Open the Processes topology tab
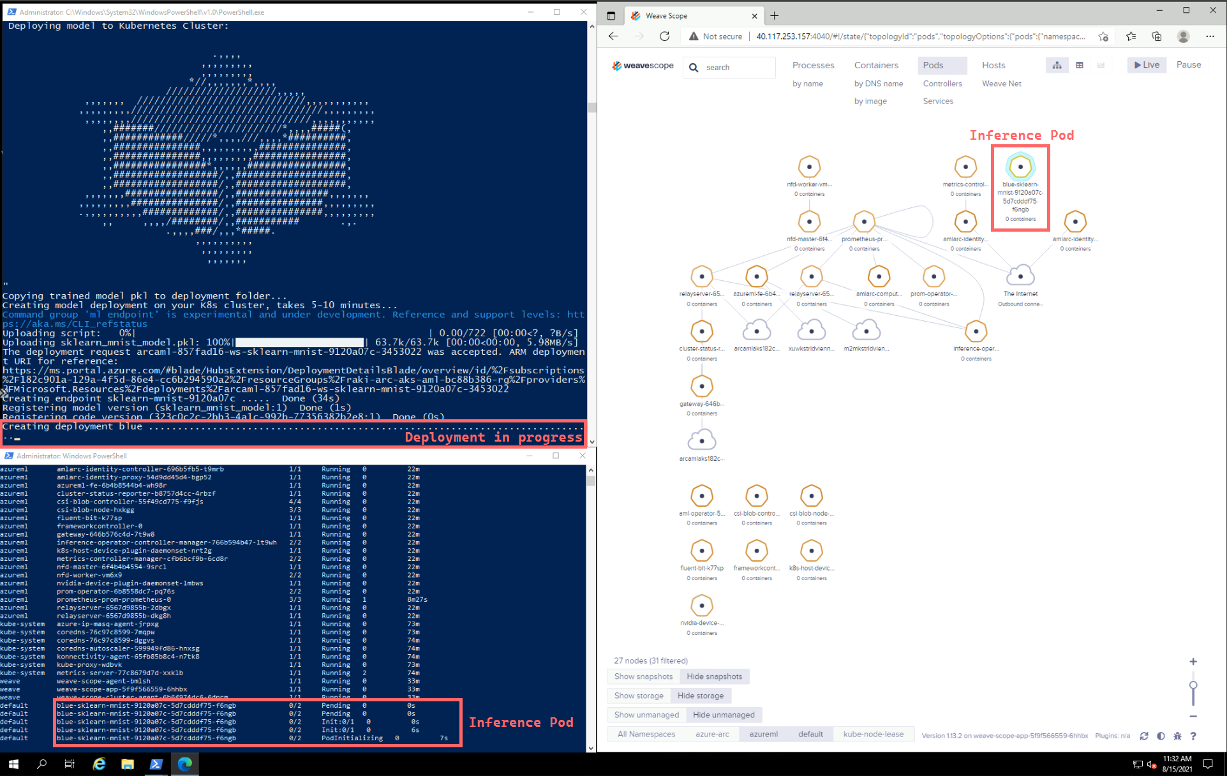Image resolution: width=1227 pixels, height=776 pixels. pyautogui.click(x=813, y=65)
